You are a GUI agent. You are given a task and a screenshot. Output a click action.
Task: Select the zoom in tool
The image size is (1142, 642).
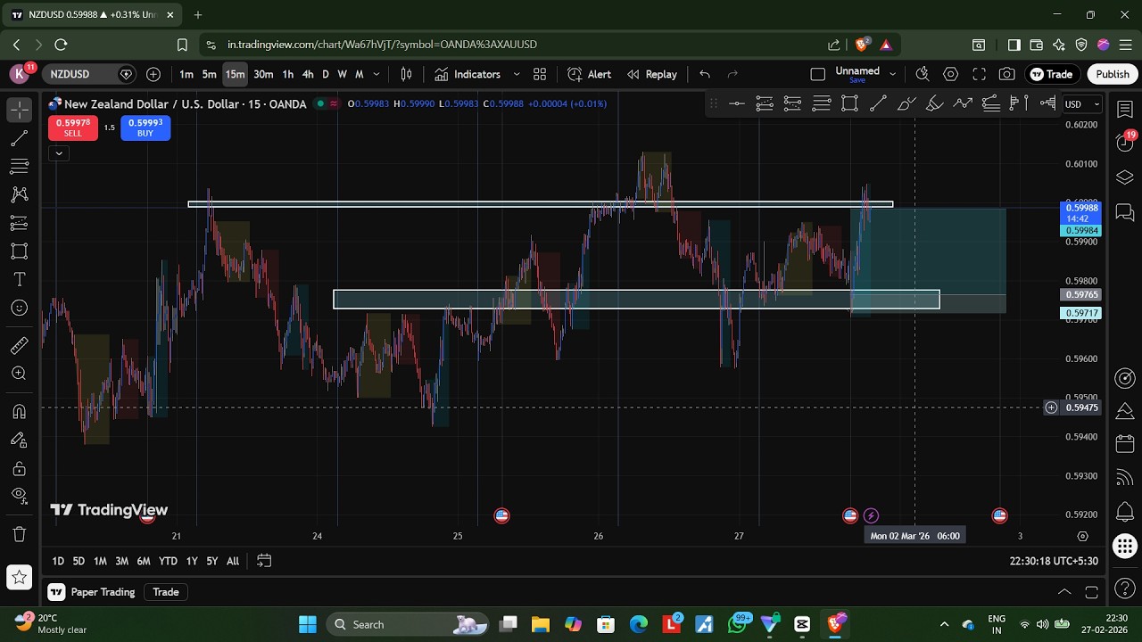coord(19,374)
